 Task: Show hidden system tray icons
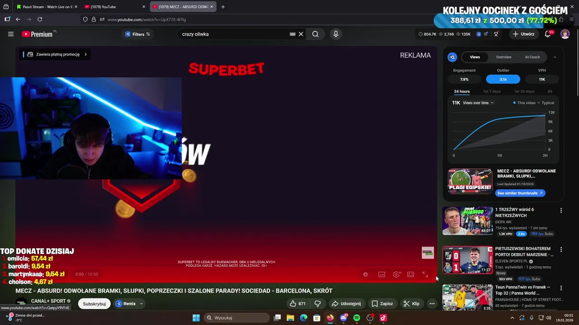pyautogui.click(x=512, y=318)
